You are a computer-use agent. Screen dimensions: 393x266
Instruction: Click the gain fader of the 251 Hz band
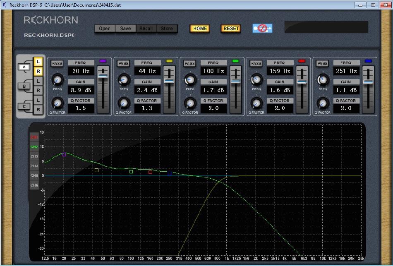(x=368, y=82)
